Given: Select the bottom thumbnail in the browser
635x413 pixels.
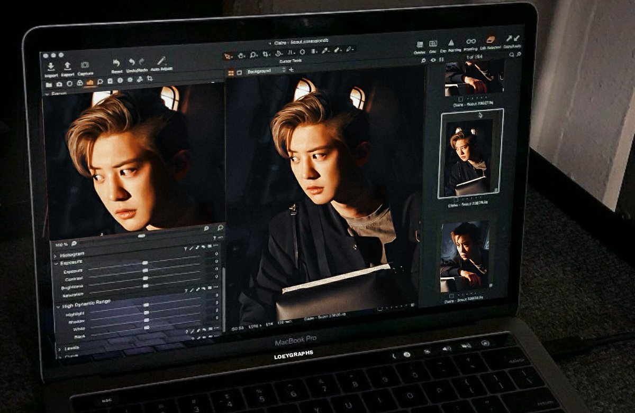Looking at the screenshot, I should coord(465,256).
